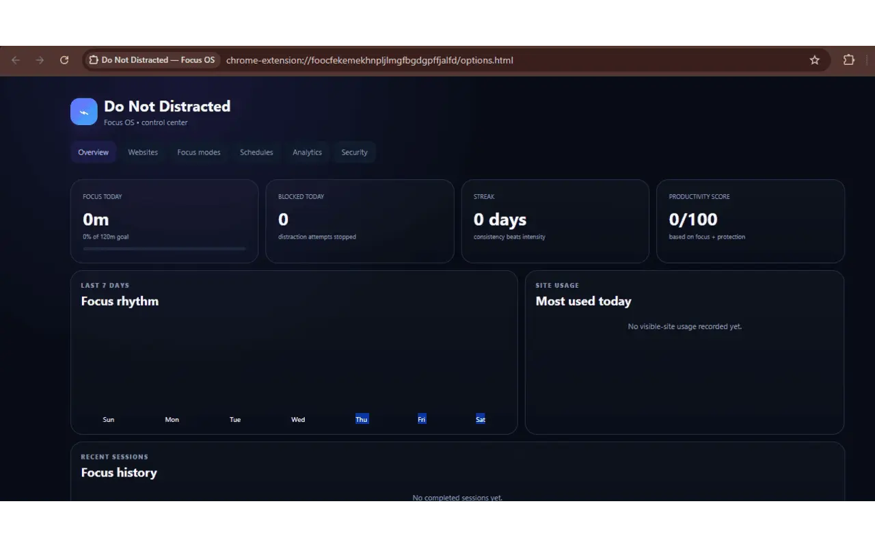Image resolution: width=875 pixels, height=547 pixels.
Task: Reload the options page
Action: [x=64, y=60]
